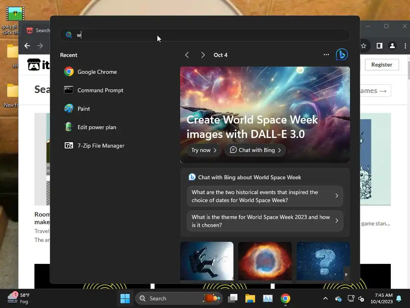This screenshot has height=308, width=410.
Task: Open File Explorer from the taskbar
Action: coord(250,298)
